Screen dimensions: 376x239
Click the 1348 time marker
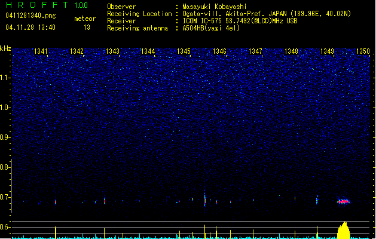291,51
